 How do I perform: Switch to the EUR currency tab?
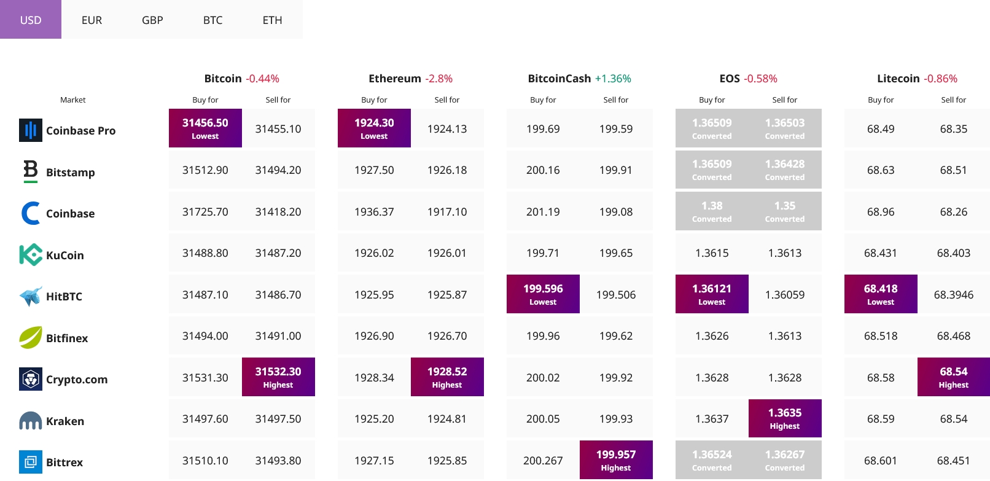click(x=92, y=20)
